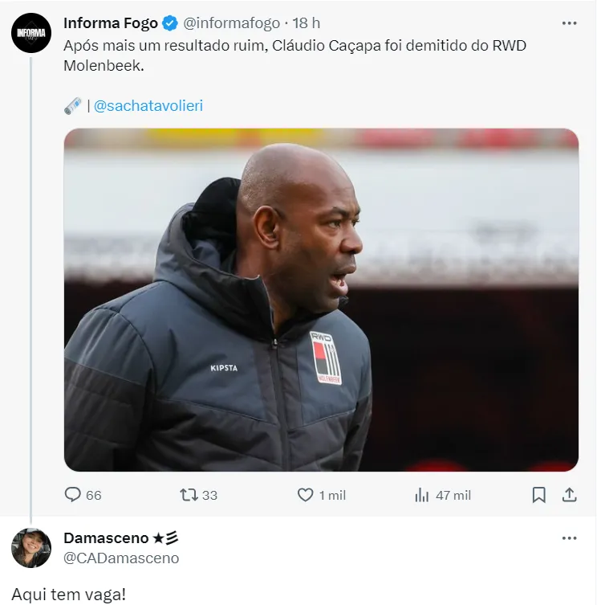
Task: Click the blue verified badge
Action: point(170,23)
